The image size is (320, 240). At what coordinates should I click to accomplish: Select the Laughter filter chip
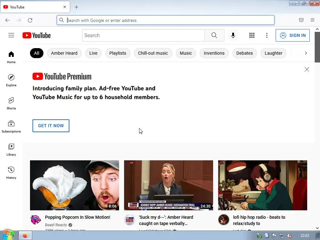(273, 53)
